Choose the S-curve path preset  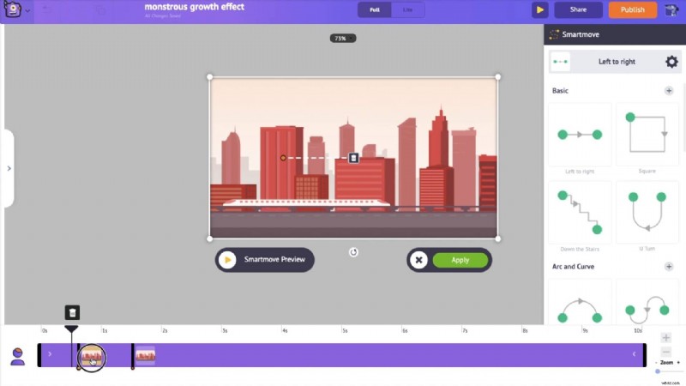647,303
